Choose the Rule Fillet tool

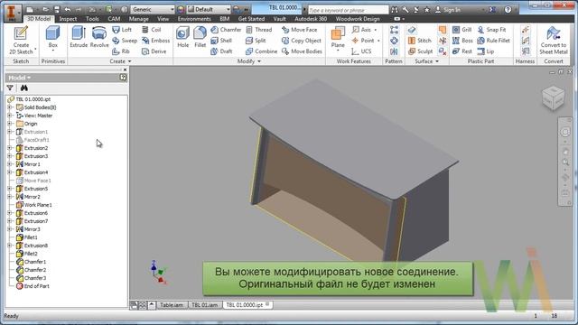point(494,41)
